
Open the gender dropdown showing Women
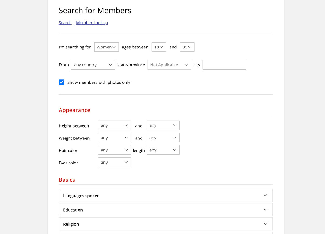106,47
